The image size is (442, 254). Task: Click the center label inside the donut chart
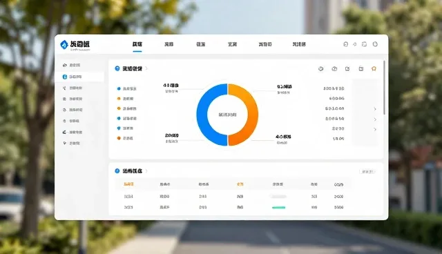click(227, 115)
